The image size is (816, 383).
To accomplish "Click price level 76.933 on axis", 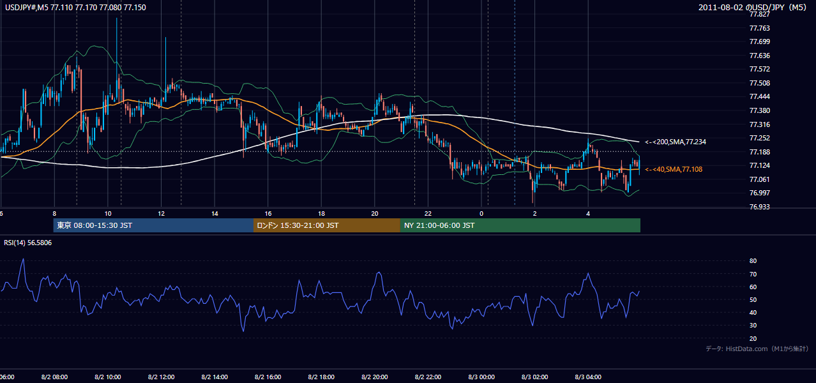I will [761, 207].
